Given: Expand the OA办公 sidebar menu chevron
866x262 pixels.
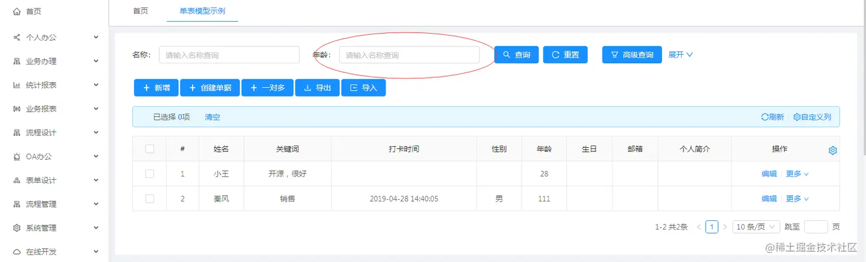Looking at the screenshot, I should [96, 157].
